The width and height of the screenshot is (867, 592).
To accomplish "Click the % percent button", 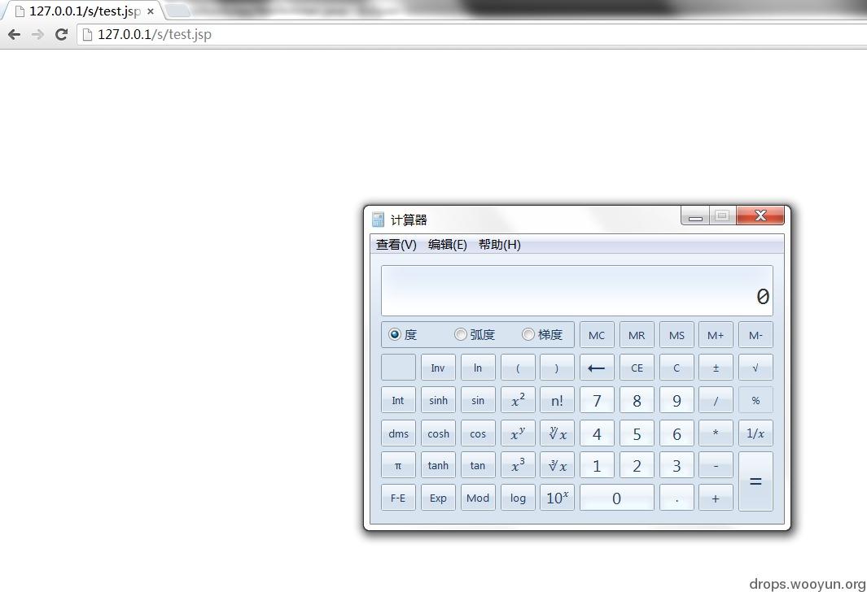I will (755, 400).
